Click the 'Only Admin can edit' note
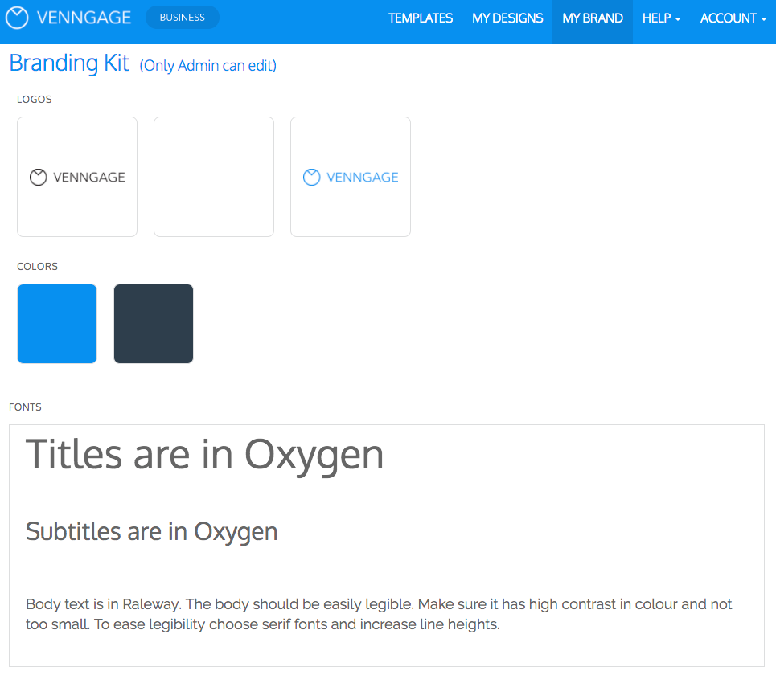This screenshot has width=776, height=675. pyautogui.click(x=208, y=66)
